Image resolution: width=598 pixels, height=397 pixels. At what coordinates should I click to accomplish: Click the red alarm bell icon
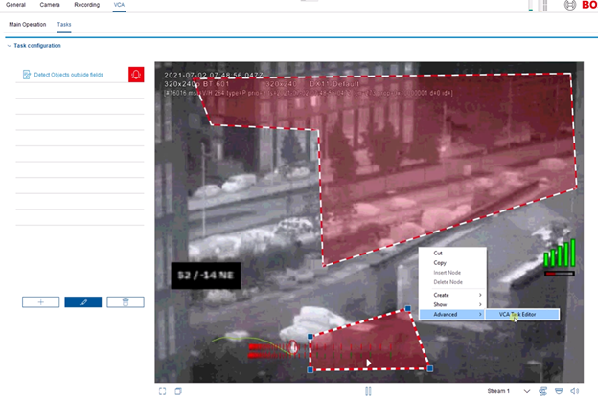(x=136, y=75)
